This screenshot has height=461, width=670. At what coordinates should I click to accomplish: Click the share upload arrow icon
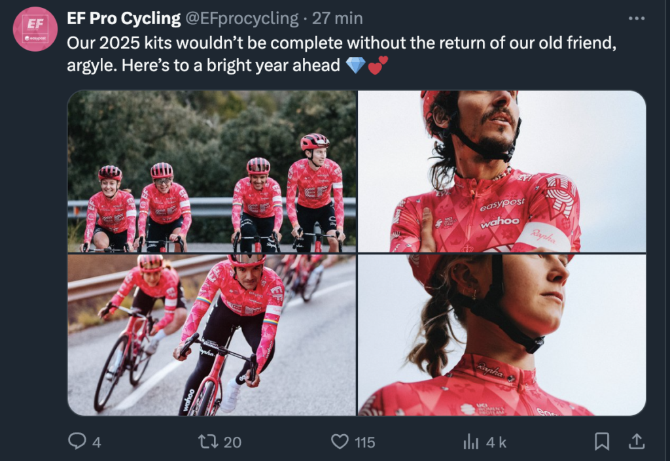636,442
